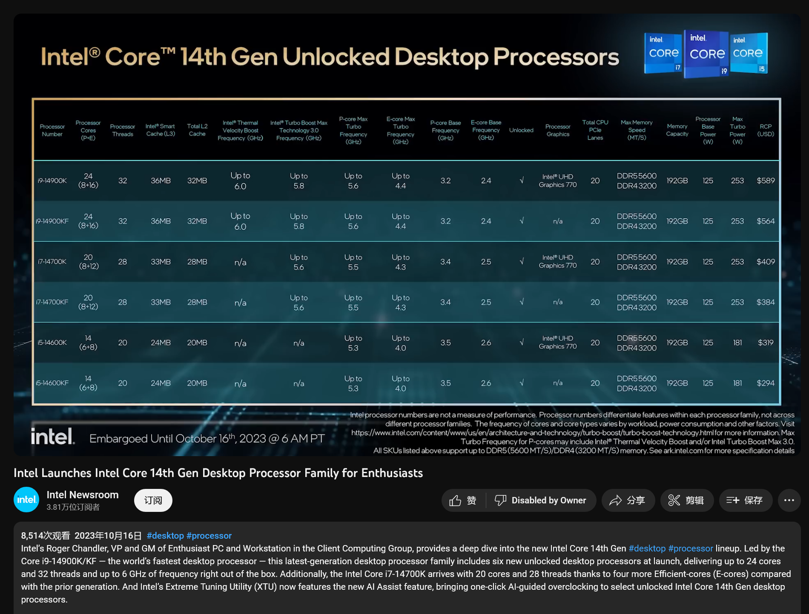
Task: Open the three-dot more actions menu
Action: (x=789, y=500)
